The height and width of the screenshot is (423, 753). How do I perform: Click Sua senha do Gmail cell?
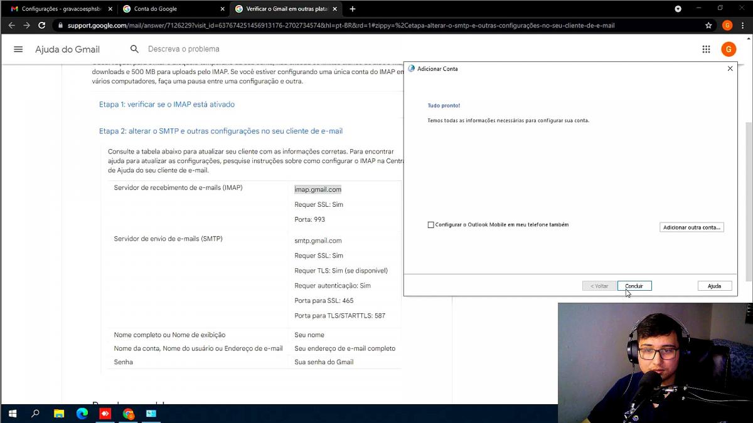pos(324,362)
